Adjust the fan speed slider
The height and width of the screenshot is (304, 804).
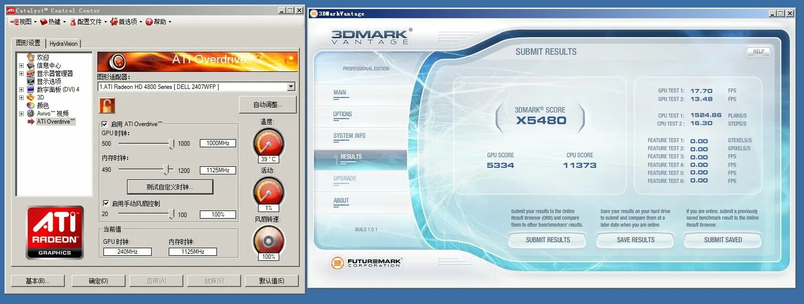pyautogui.click(x=171, y=215)
